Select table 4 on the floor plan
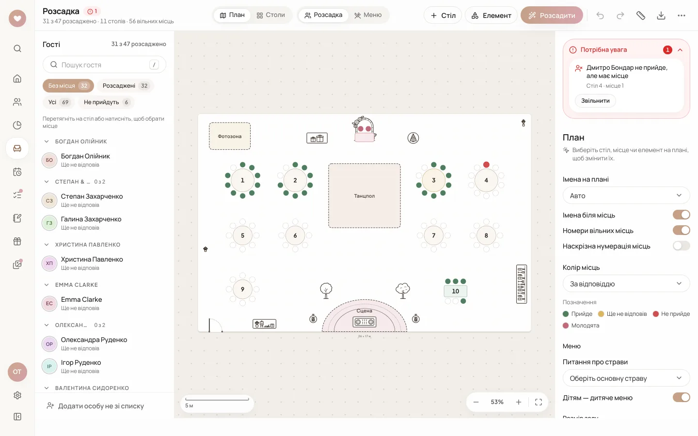 486,180
